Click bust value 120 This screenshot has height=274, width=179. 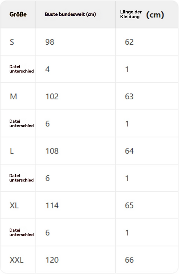click(52, 260)
